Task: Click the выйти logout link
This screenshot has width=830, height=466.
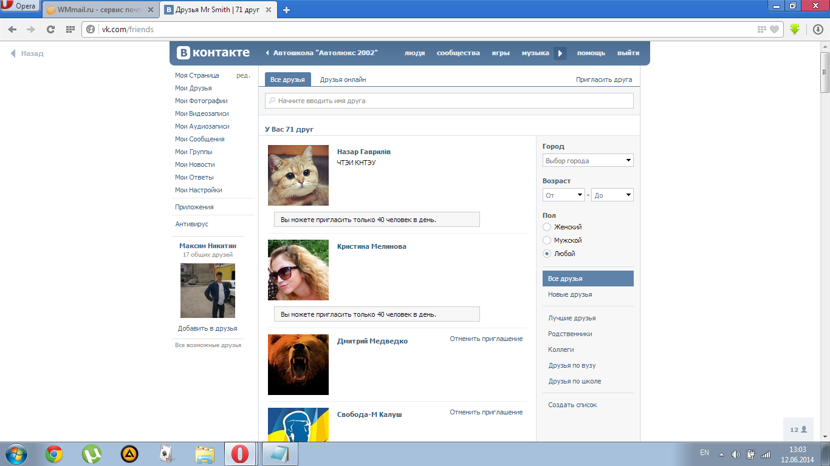Action: click(x=628, y=53)
